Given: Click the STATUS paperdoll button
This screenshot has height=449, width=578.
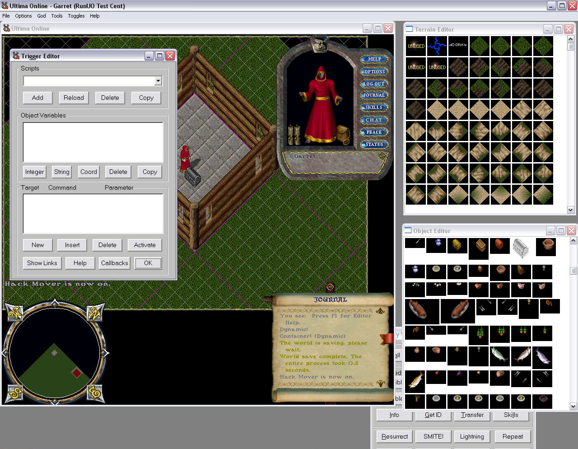Looking at the screenshot, I should point(374,145).
